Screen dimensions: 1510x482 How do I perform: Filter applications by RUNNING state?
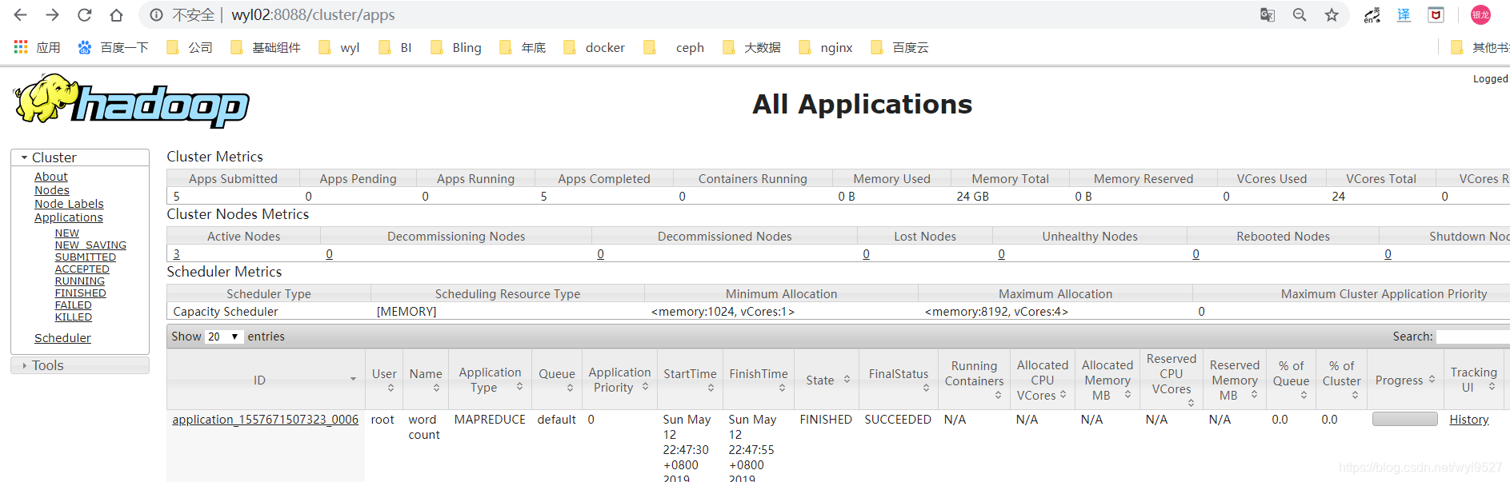pos(80,281)
